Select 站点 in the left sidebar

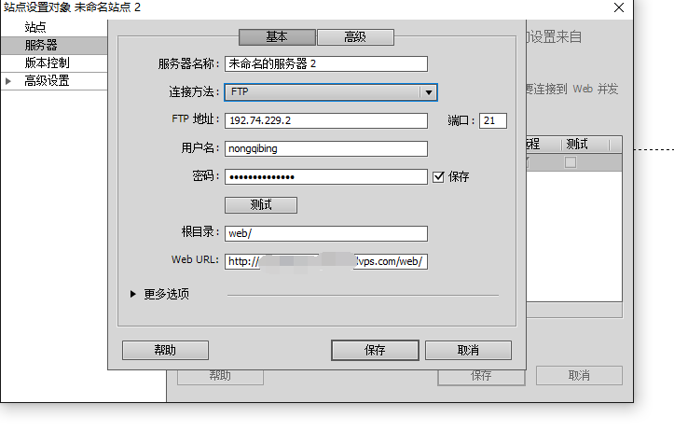coord(35,27)
